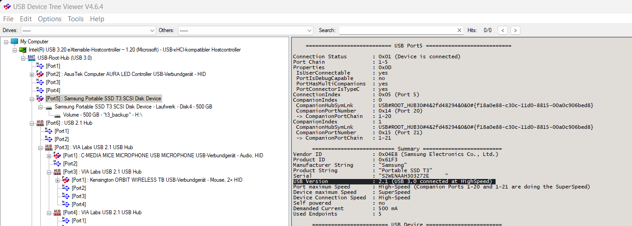Clear the Search field with X
Image resolution: width=632 pixels, height=226 pixels.
coord(459,30)
